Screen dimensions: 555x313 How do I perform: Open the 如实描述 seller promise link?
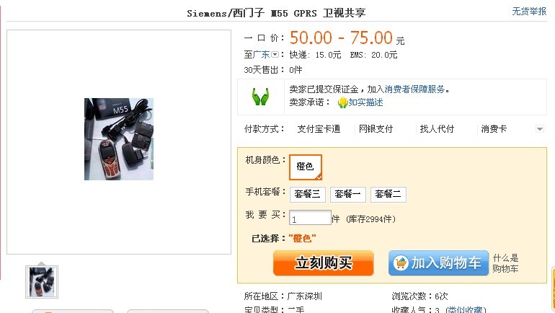click(365, 102)
